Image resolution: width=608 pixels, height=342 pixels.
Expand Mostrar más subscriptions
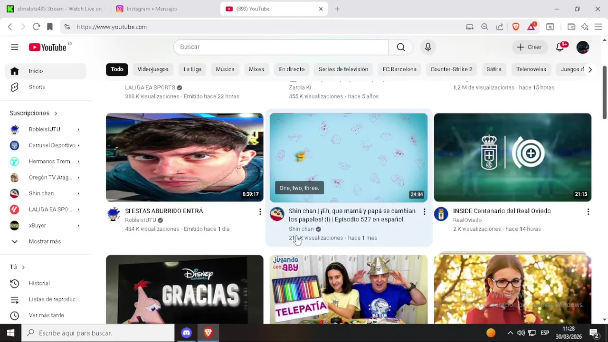click(x=46, y=241)
